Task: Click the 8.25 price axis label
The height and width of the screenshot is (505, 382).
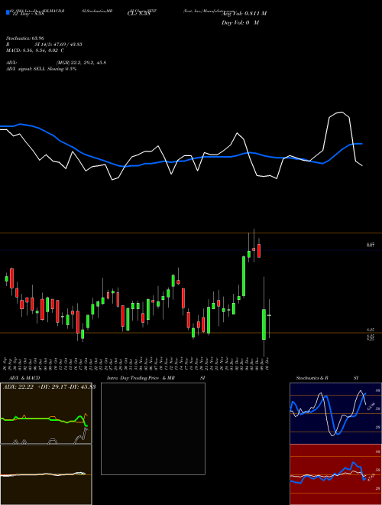Action: pyautogui.click(x=371, y=330)
